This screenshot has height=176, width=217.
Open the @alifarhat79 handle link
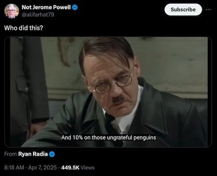pos(38,14)
